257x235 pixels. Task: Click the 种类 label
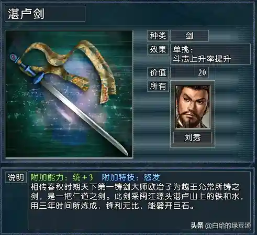click(158, 36)
